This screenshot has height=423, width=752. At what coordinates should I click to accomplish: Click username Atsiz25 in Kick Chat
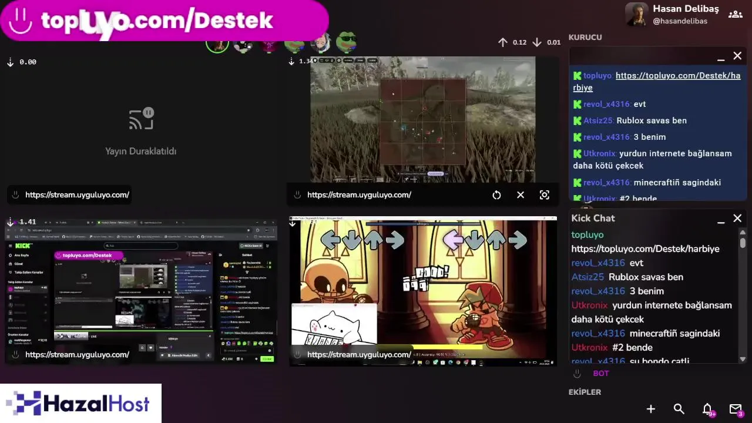coord(587,277)
